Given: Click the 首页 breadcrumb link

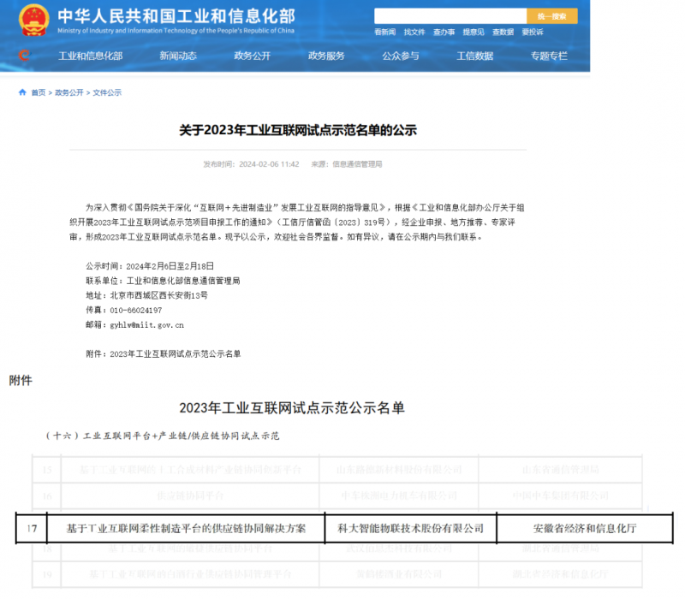Looking at the screenshot, I should point(39,92).
